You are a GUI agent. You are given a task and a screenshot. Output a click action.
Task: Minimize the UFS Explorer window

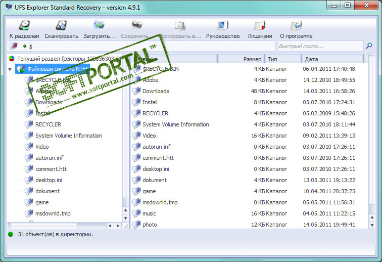[x=334, y=6]
